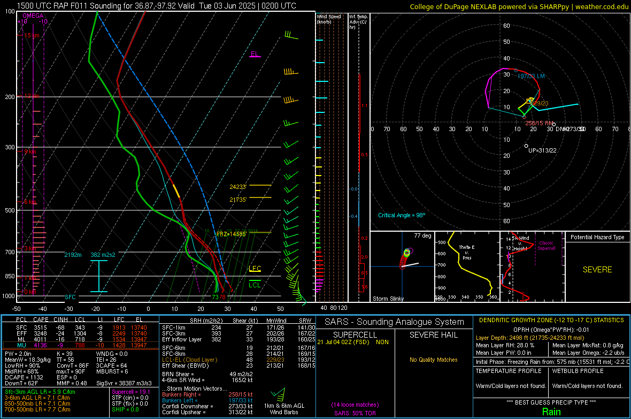The image size is (631, 419).
Task: Click the '197/33 LM' hodograph label
Action: 531,76
